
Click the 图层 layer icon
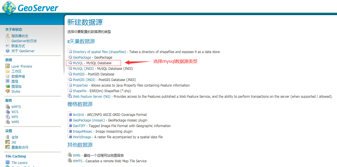[8, 81]
